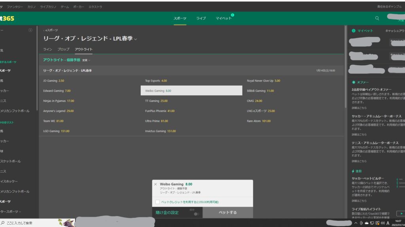Open ゲーム in the top menu
405x227 pixels.
click(64, 7)
